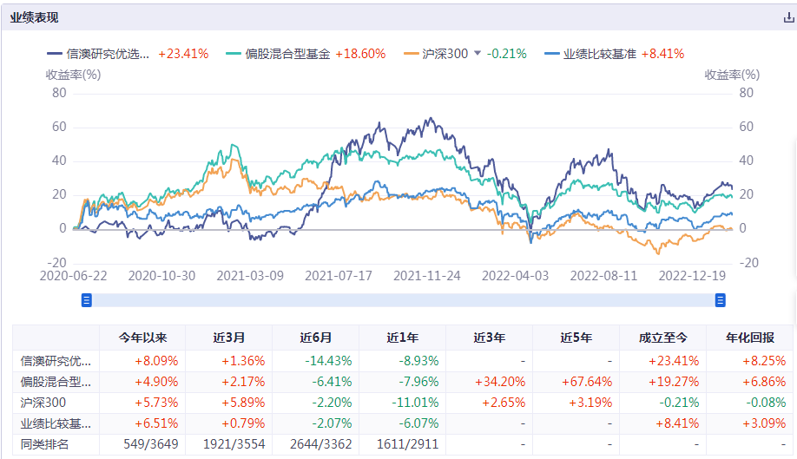Click the 成立至今 column header
797x459 pixels.
tap(663, 338)
